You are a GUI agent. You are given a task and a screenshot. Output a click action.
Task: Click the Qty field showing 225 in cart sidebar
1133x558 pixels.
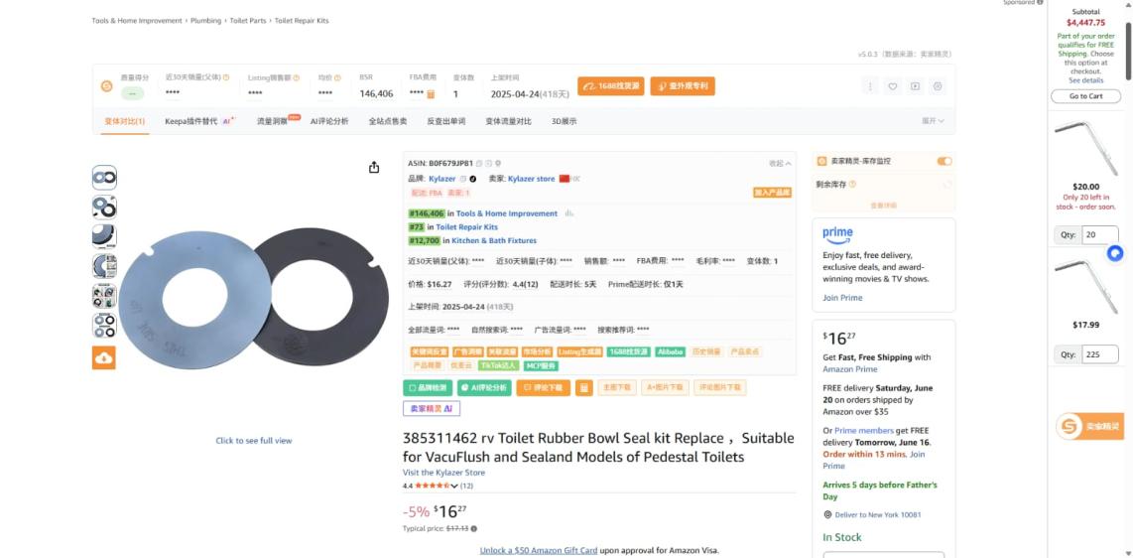coord(1099,354)
